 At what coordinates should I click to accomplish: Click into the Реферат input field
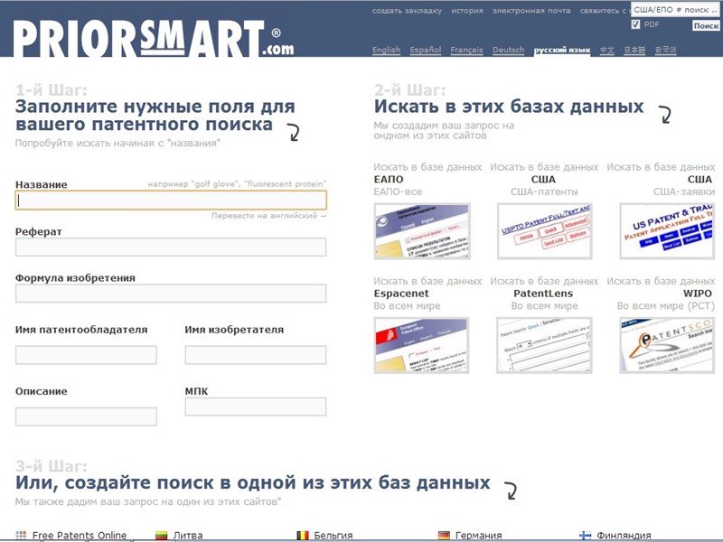(171, 247)
